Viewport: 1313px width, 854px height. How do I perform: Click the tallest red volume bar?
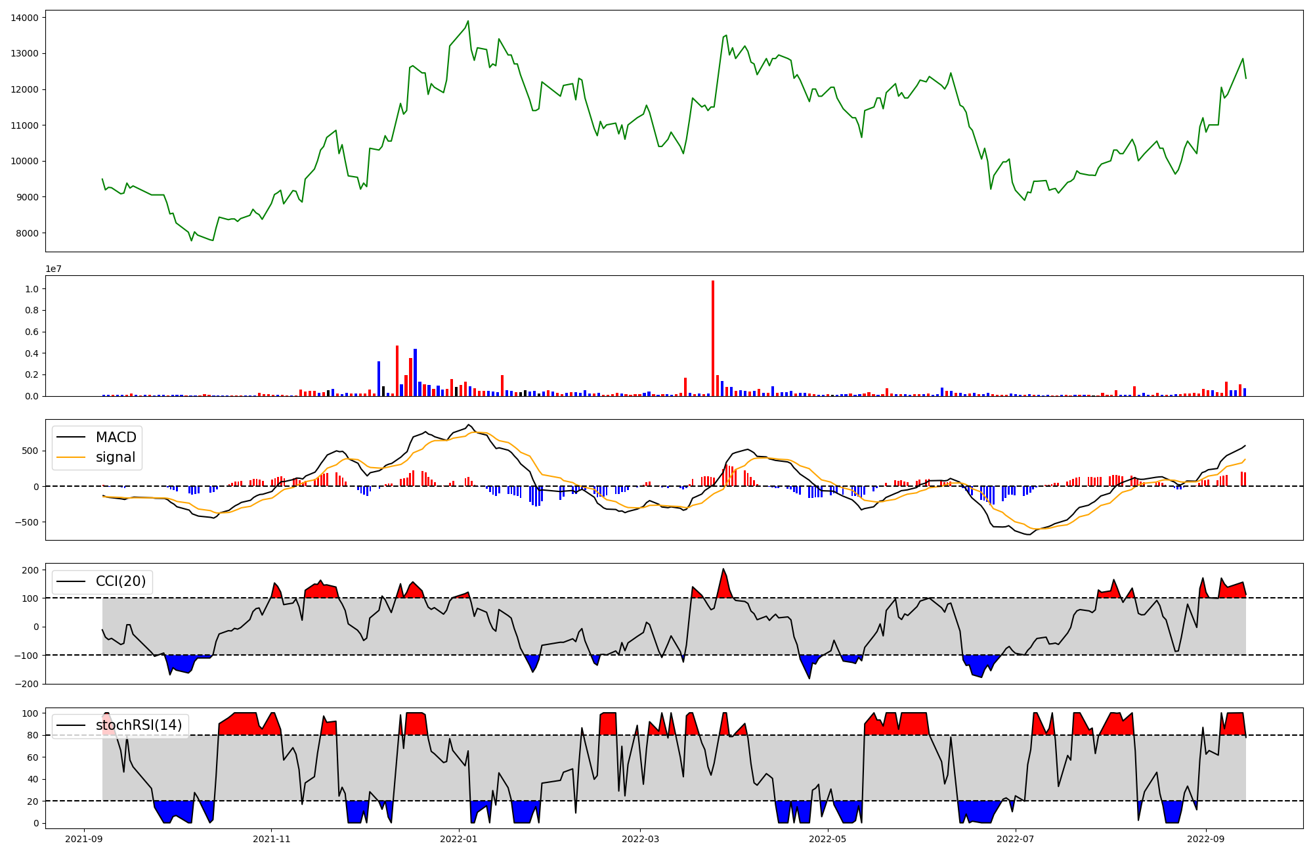[713, 338]
